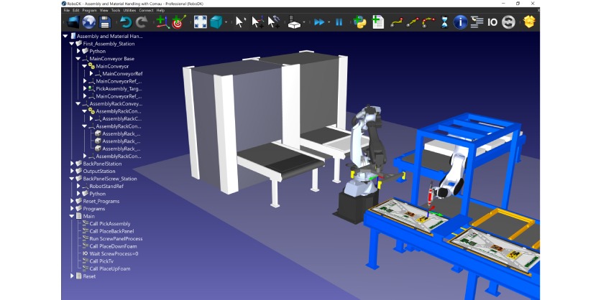Pause the simulation
The width and height of the screenshot is (601, 300).
tap(339, 22)
